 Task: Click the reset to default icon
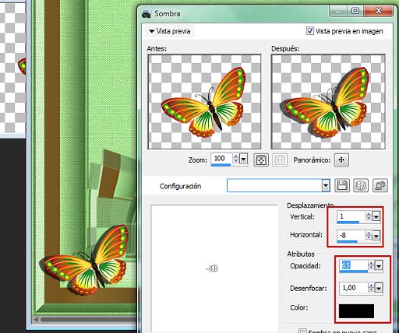[x=380, y=186]
